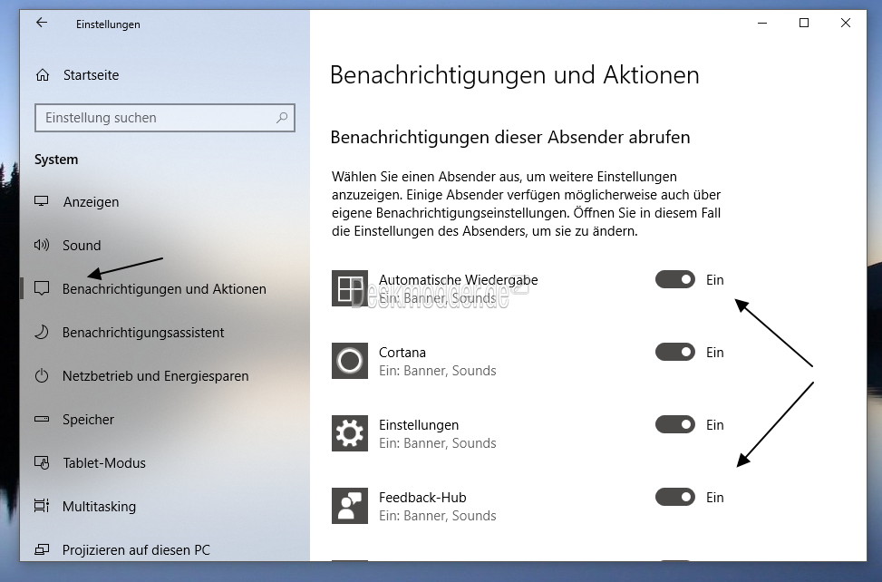Click the search magnifier icon
This screenshot has width=882, height=582.
tap(282, 118)
